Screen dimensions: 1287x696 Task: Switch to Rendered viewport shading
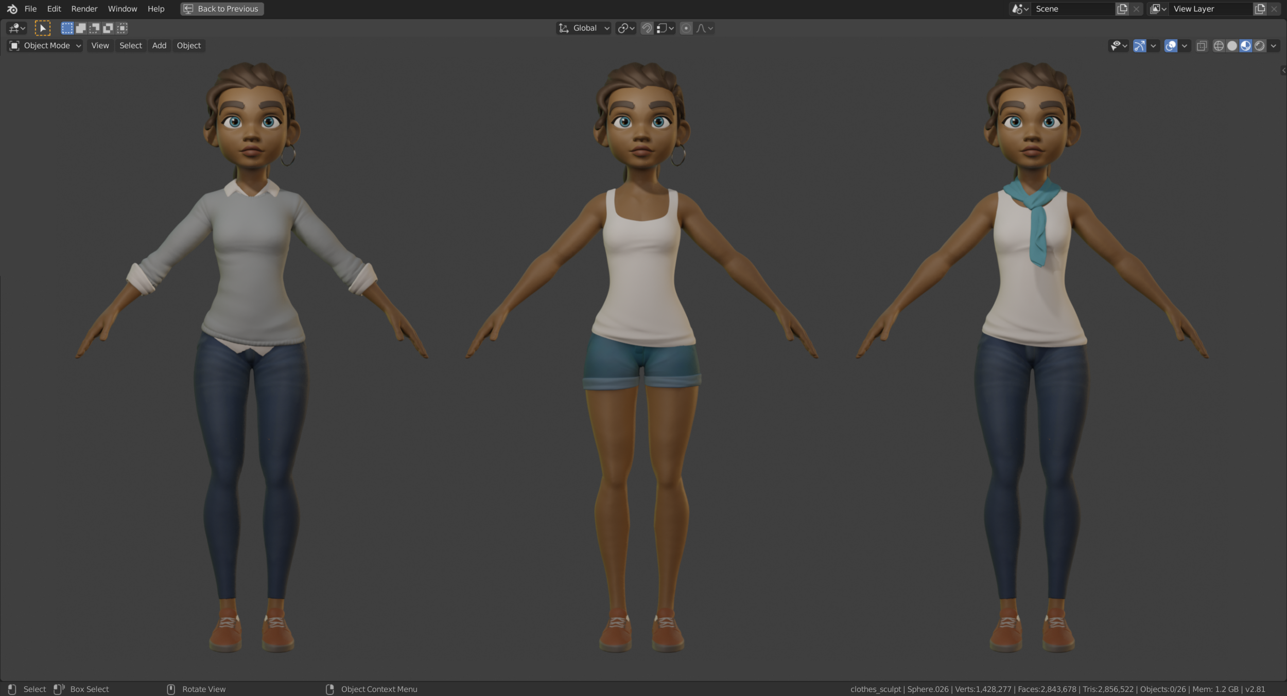click(x=1258, y=45)
